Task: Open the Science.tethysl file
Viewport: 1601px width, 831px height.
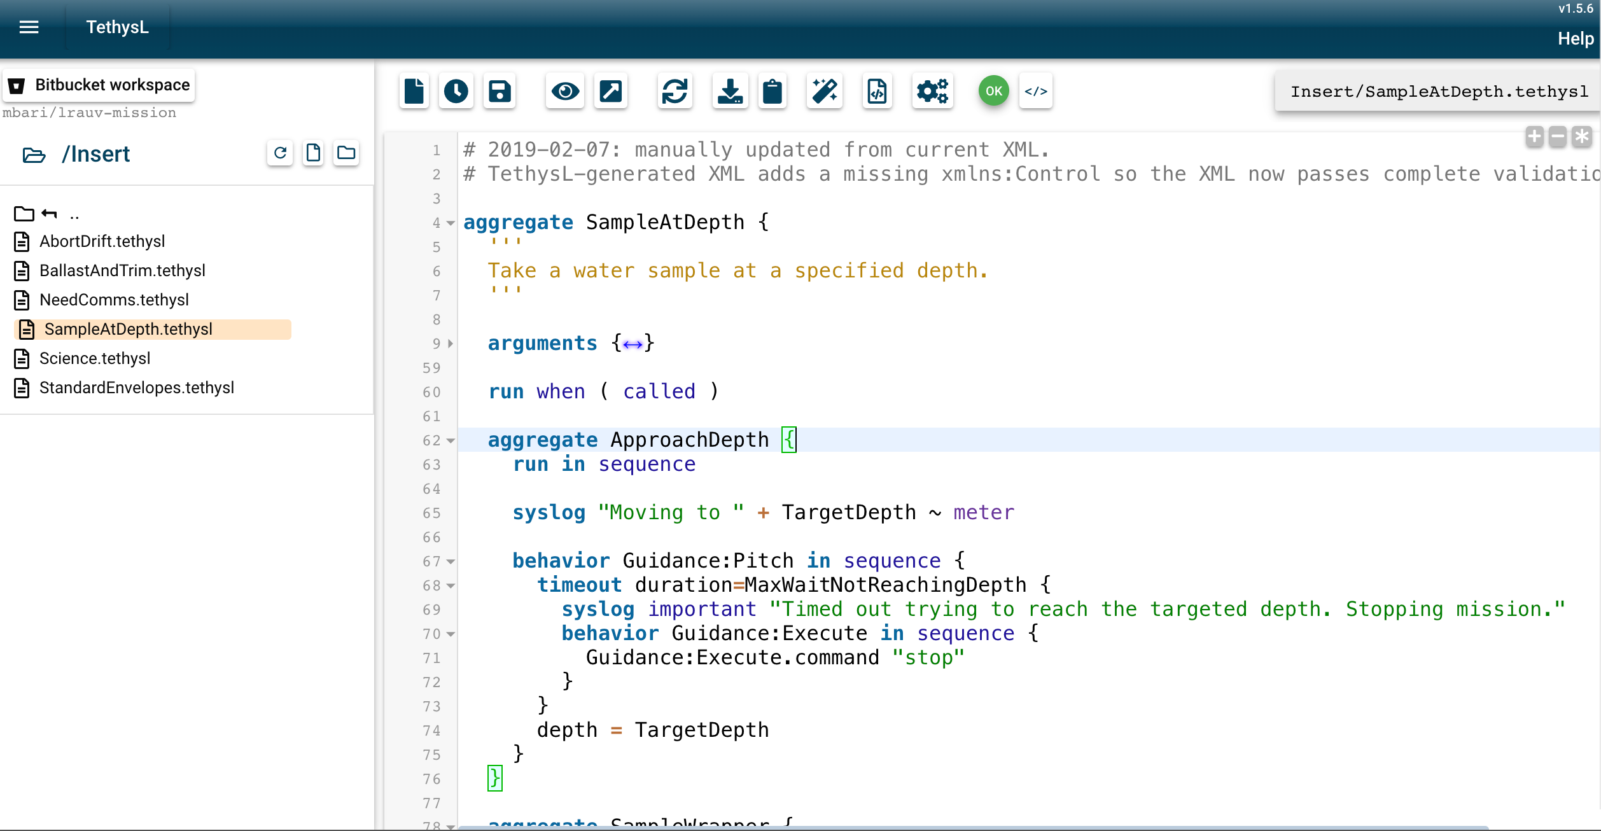Action: (x=95, y=359)
